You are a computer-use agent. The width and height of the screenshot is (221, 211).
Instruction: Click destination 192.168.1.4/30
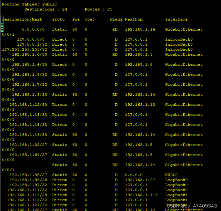(29, 64)
